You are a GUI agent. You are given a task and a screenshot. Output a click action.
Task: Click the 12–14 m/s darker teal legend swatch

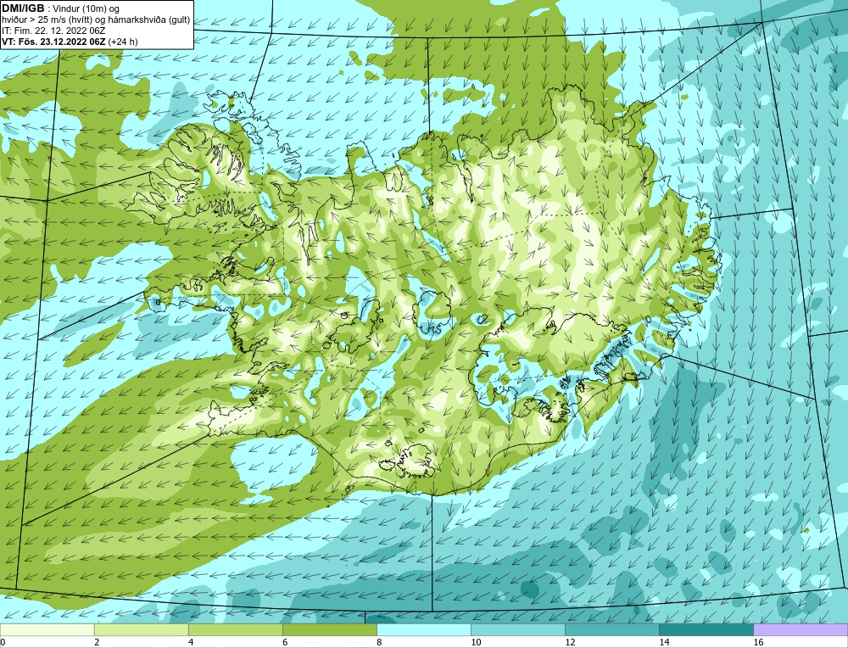611,629
